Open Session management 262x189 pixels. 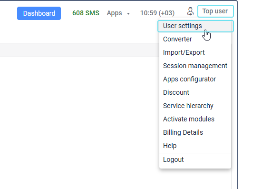point(195,66)
